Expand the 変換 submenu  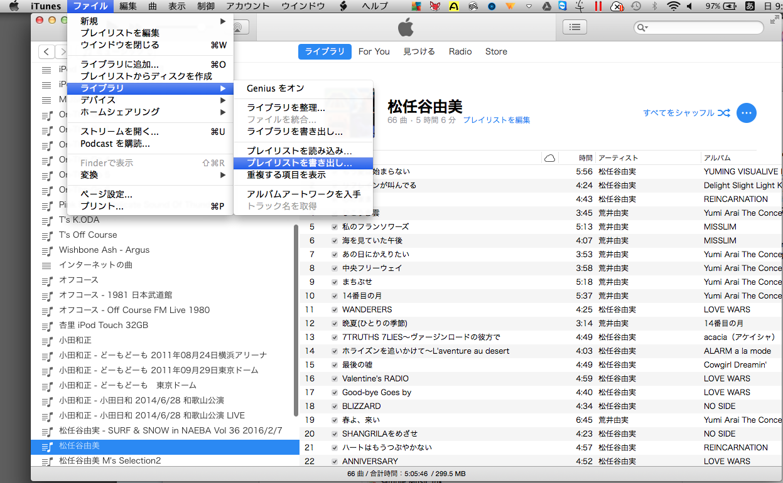150,175
